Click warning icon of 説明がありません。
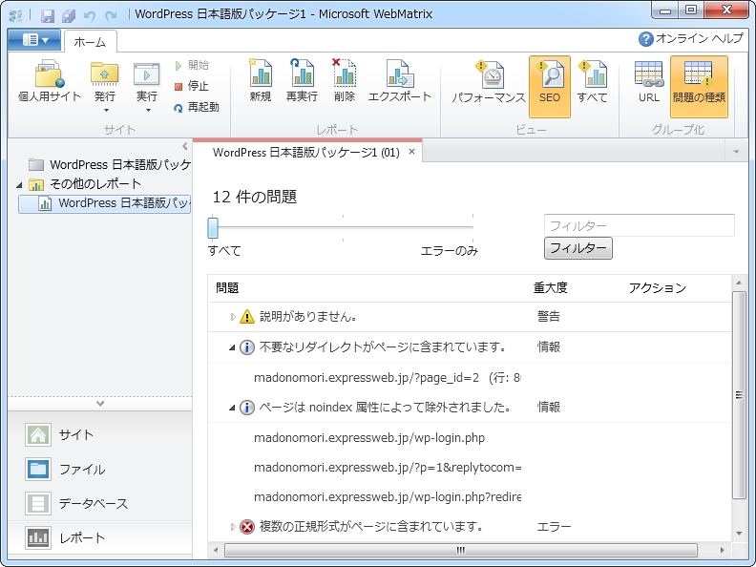The width and height of the screenshot is (756, 567). 247,316
